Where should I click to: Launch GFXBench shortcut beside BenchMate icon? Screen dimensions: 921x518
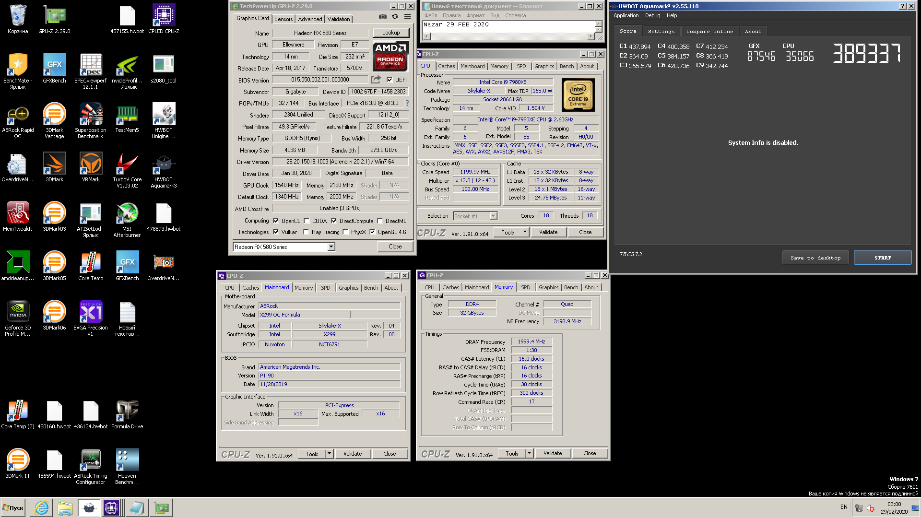54,68
